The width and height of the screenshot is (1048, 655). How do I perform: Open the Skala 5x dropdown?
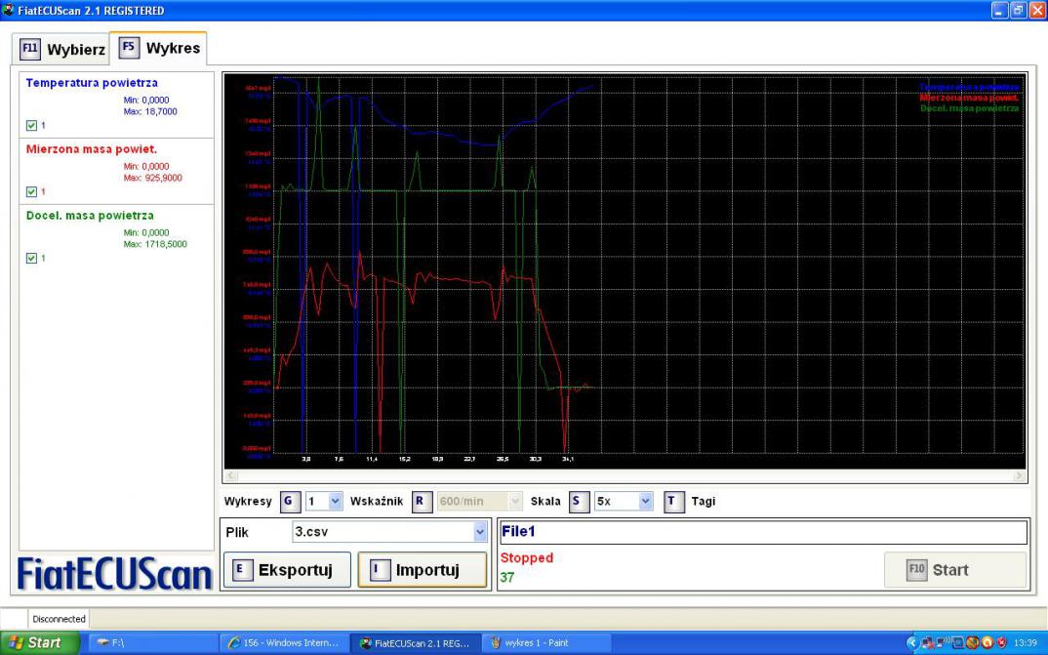tap(645, 501)
